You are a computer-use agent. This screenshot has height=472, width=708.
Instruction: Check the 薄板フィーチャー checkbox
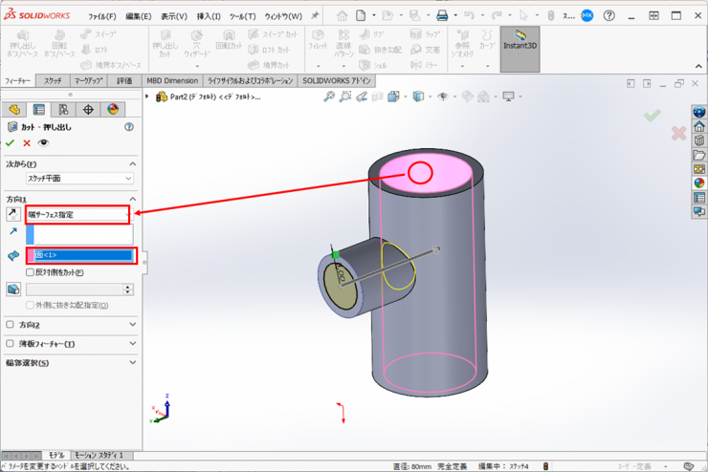[11, 344]
